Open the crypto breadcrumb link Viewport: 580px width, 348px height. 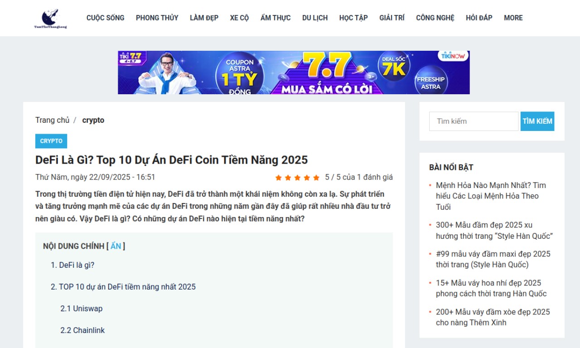tap(93, 120)
